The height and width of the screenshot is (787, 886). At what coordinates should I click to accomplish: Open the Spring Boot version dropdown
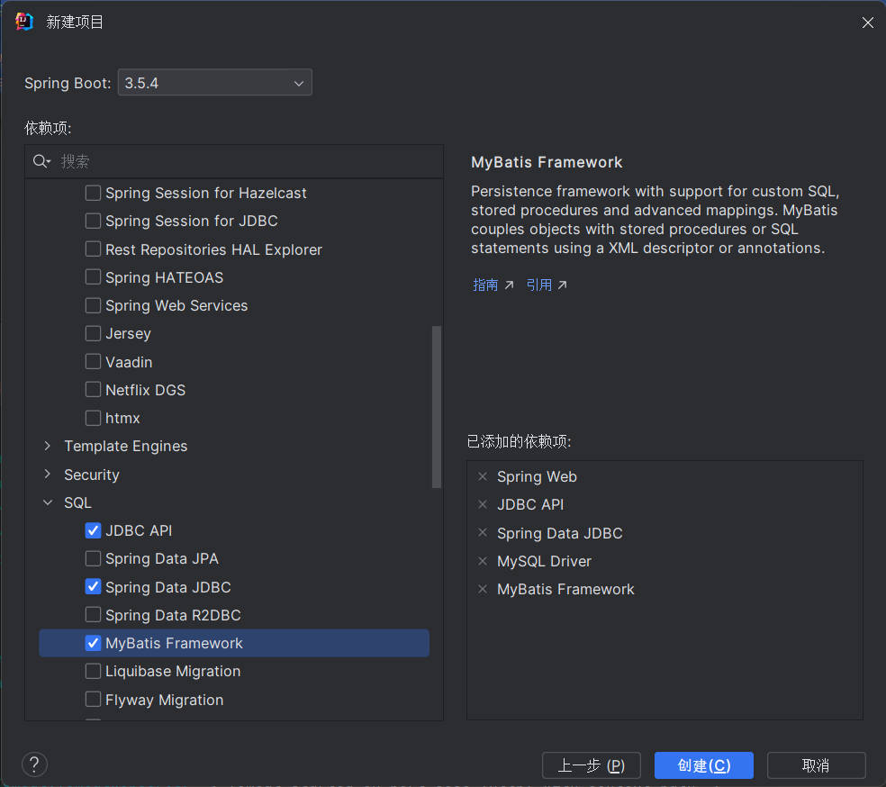214,83
